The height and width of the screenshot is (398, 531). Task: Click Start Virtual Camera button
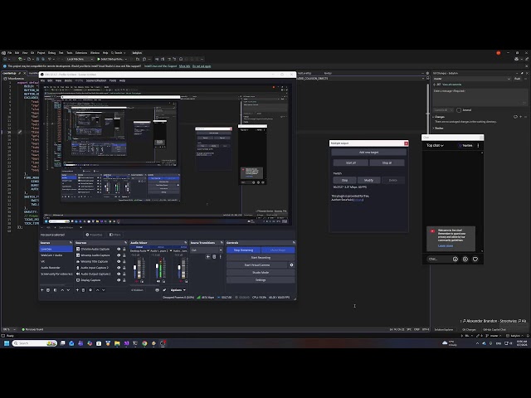[x=257, y=265]
